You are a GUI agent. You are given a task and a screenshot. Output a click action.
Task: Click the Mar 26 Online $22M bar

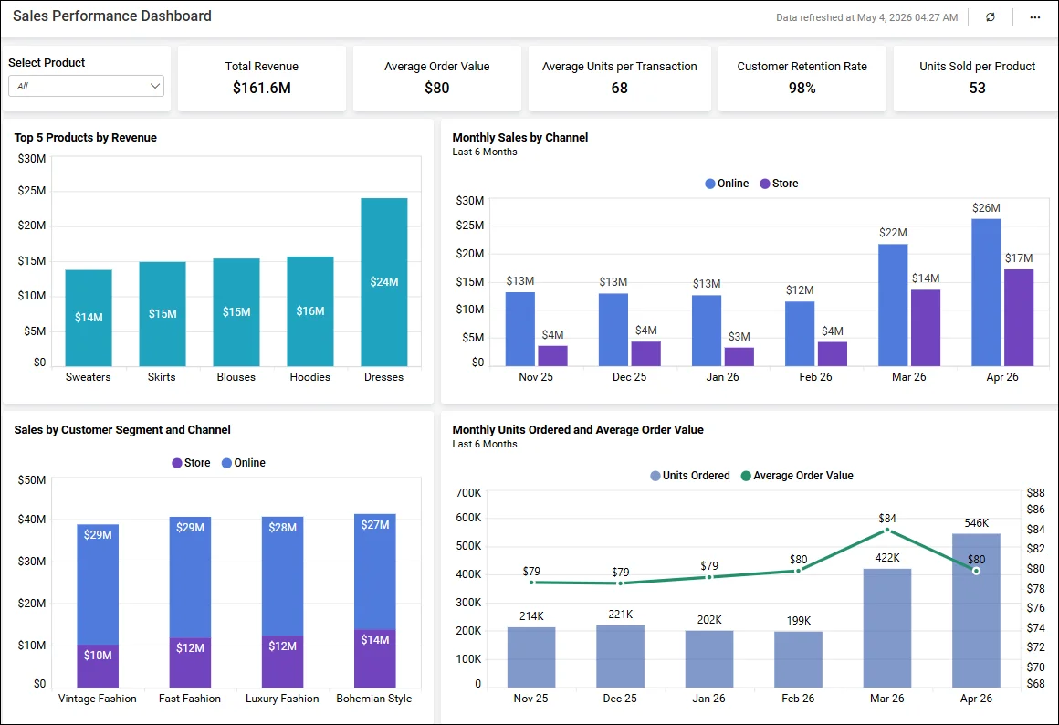893,305
